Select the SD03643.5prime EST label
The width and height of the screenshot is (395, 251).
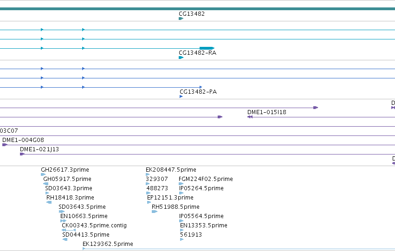(x=82, y=207)
